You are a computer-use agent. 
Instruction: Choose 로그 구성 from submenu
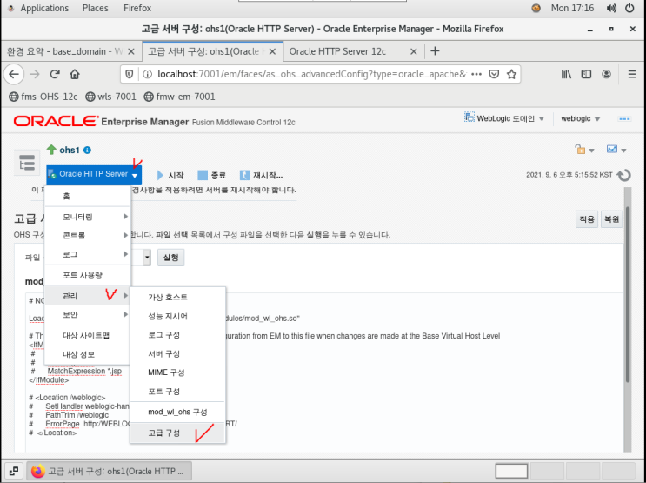click(177, 335)
